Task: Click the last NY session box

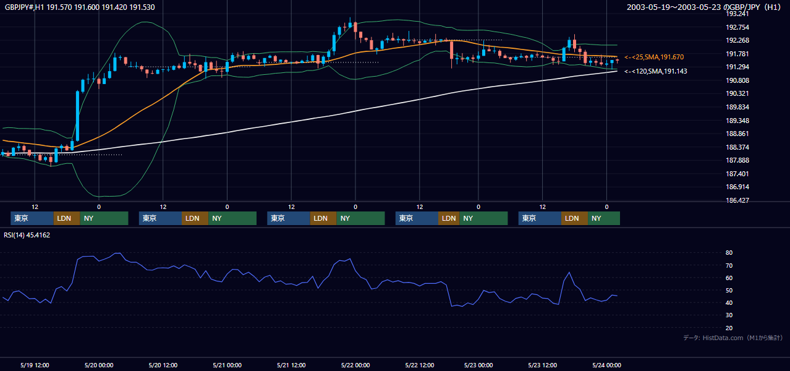Action: point(604,218)
